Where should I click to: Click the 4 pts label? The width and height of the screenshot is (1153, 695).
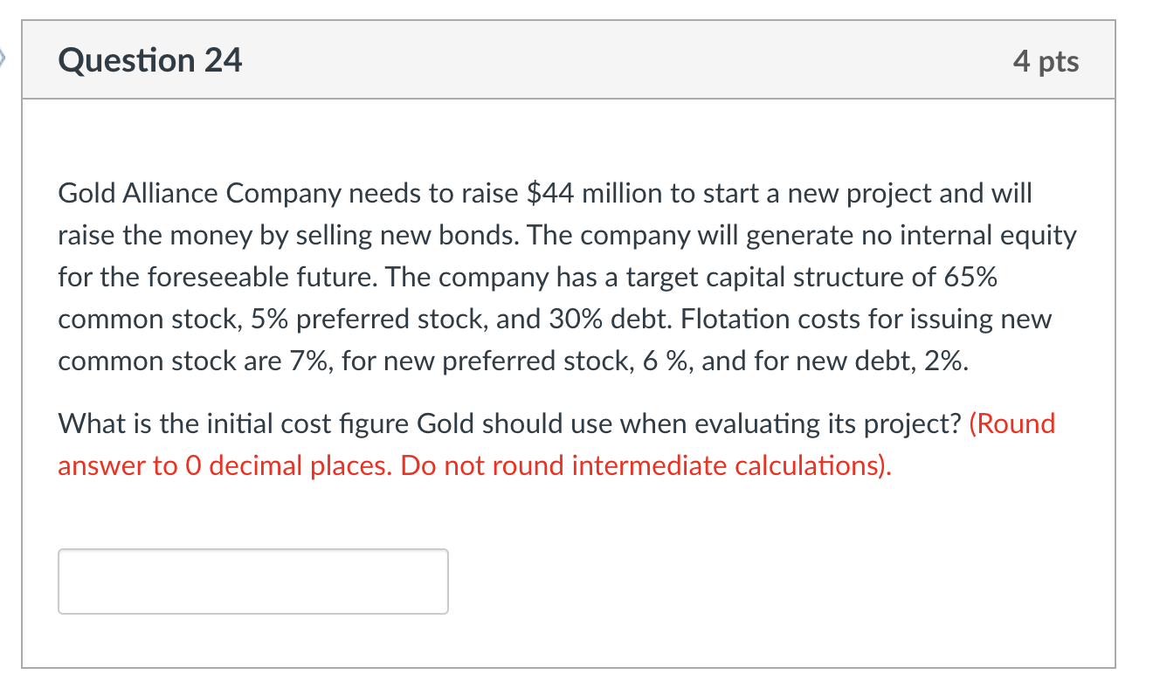(1047, 60)
